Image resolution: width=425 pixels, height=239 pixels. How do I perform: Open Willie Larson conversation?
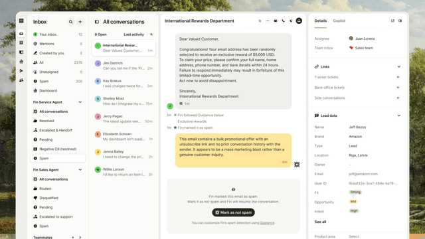pyautogui.click(x=124, y=172)
